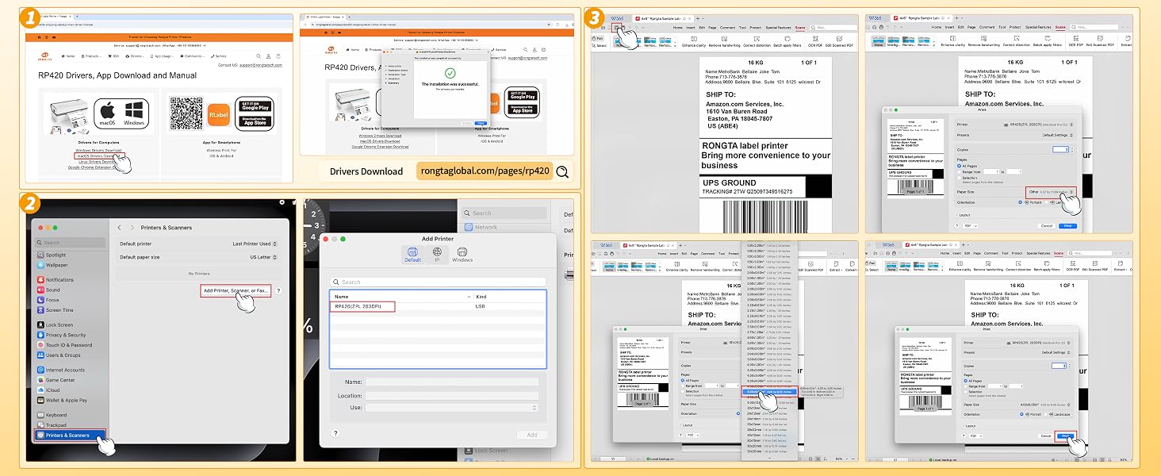
Task: Click Cancel in dialog showing Paper Size Other
Action: (x=1046, y=225)
